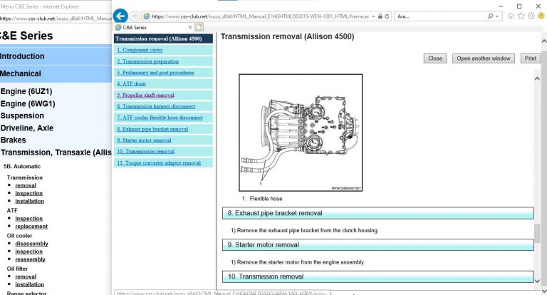Open the address bar dropdown arrow
Screen dimensions: 547x295
pyautogui.click(x=374, y=16)
